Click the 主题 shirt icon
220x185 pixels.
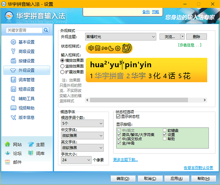point(31,144)
